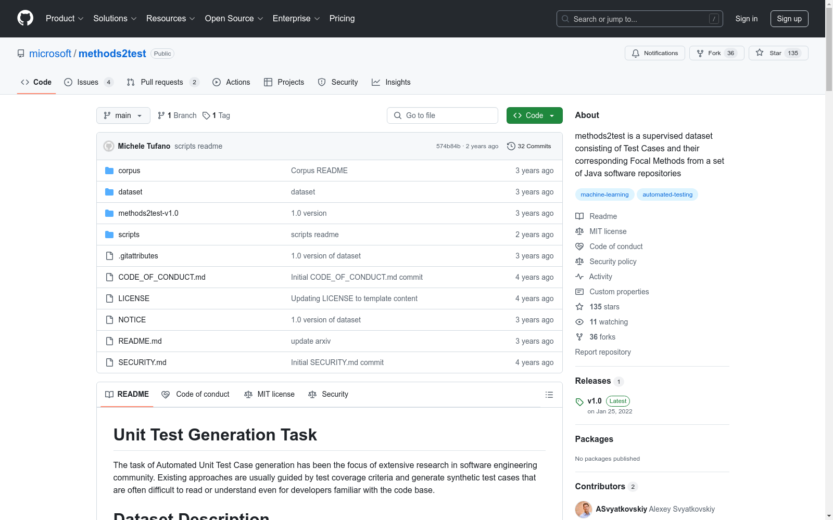Open the scripts folder

[x=129, y=235]
